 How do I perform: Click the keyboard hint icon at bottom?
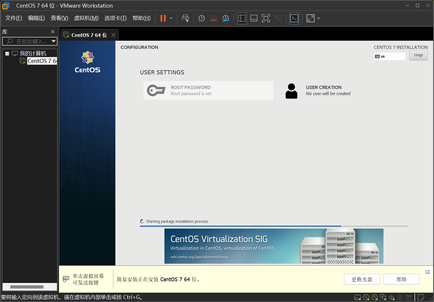tap(66, 279)
